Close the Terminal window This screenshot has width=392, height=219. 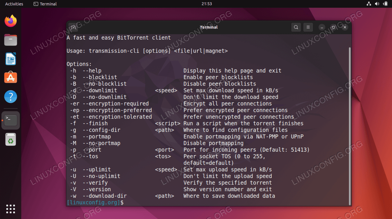coord(345,27)
